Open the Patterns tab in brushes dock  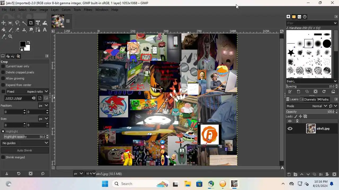(294, 17)
